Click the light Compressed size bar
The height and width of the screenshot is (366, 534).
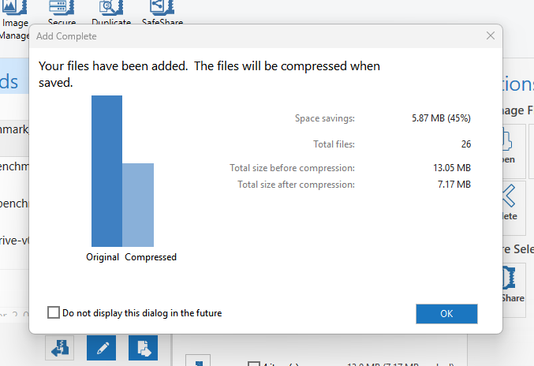[138, 205]
